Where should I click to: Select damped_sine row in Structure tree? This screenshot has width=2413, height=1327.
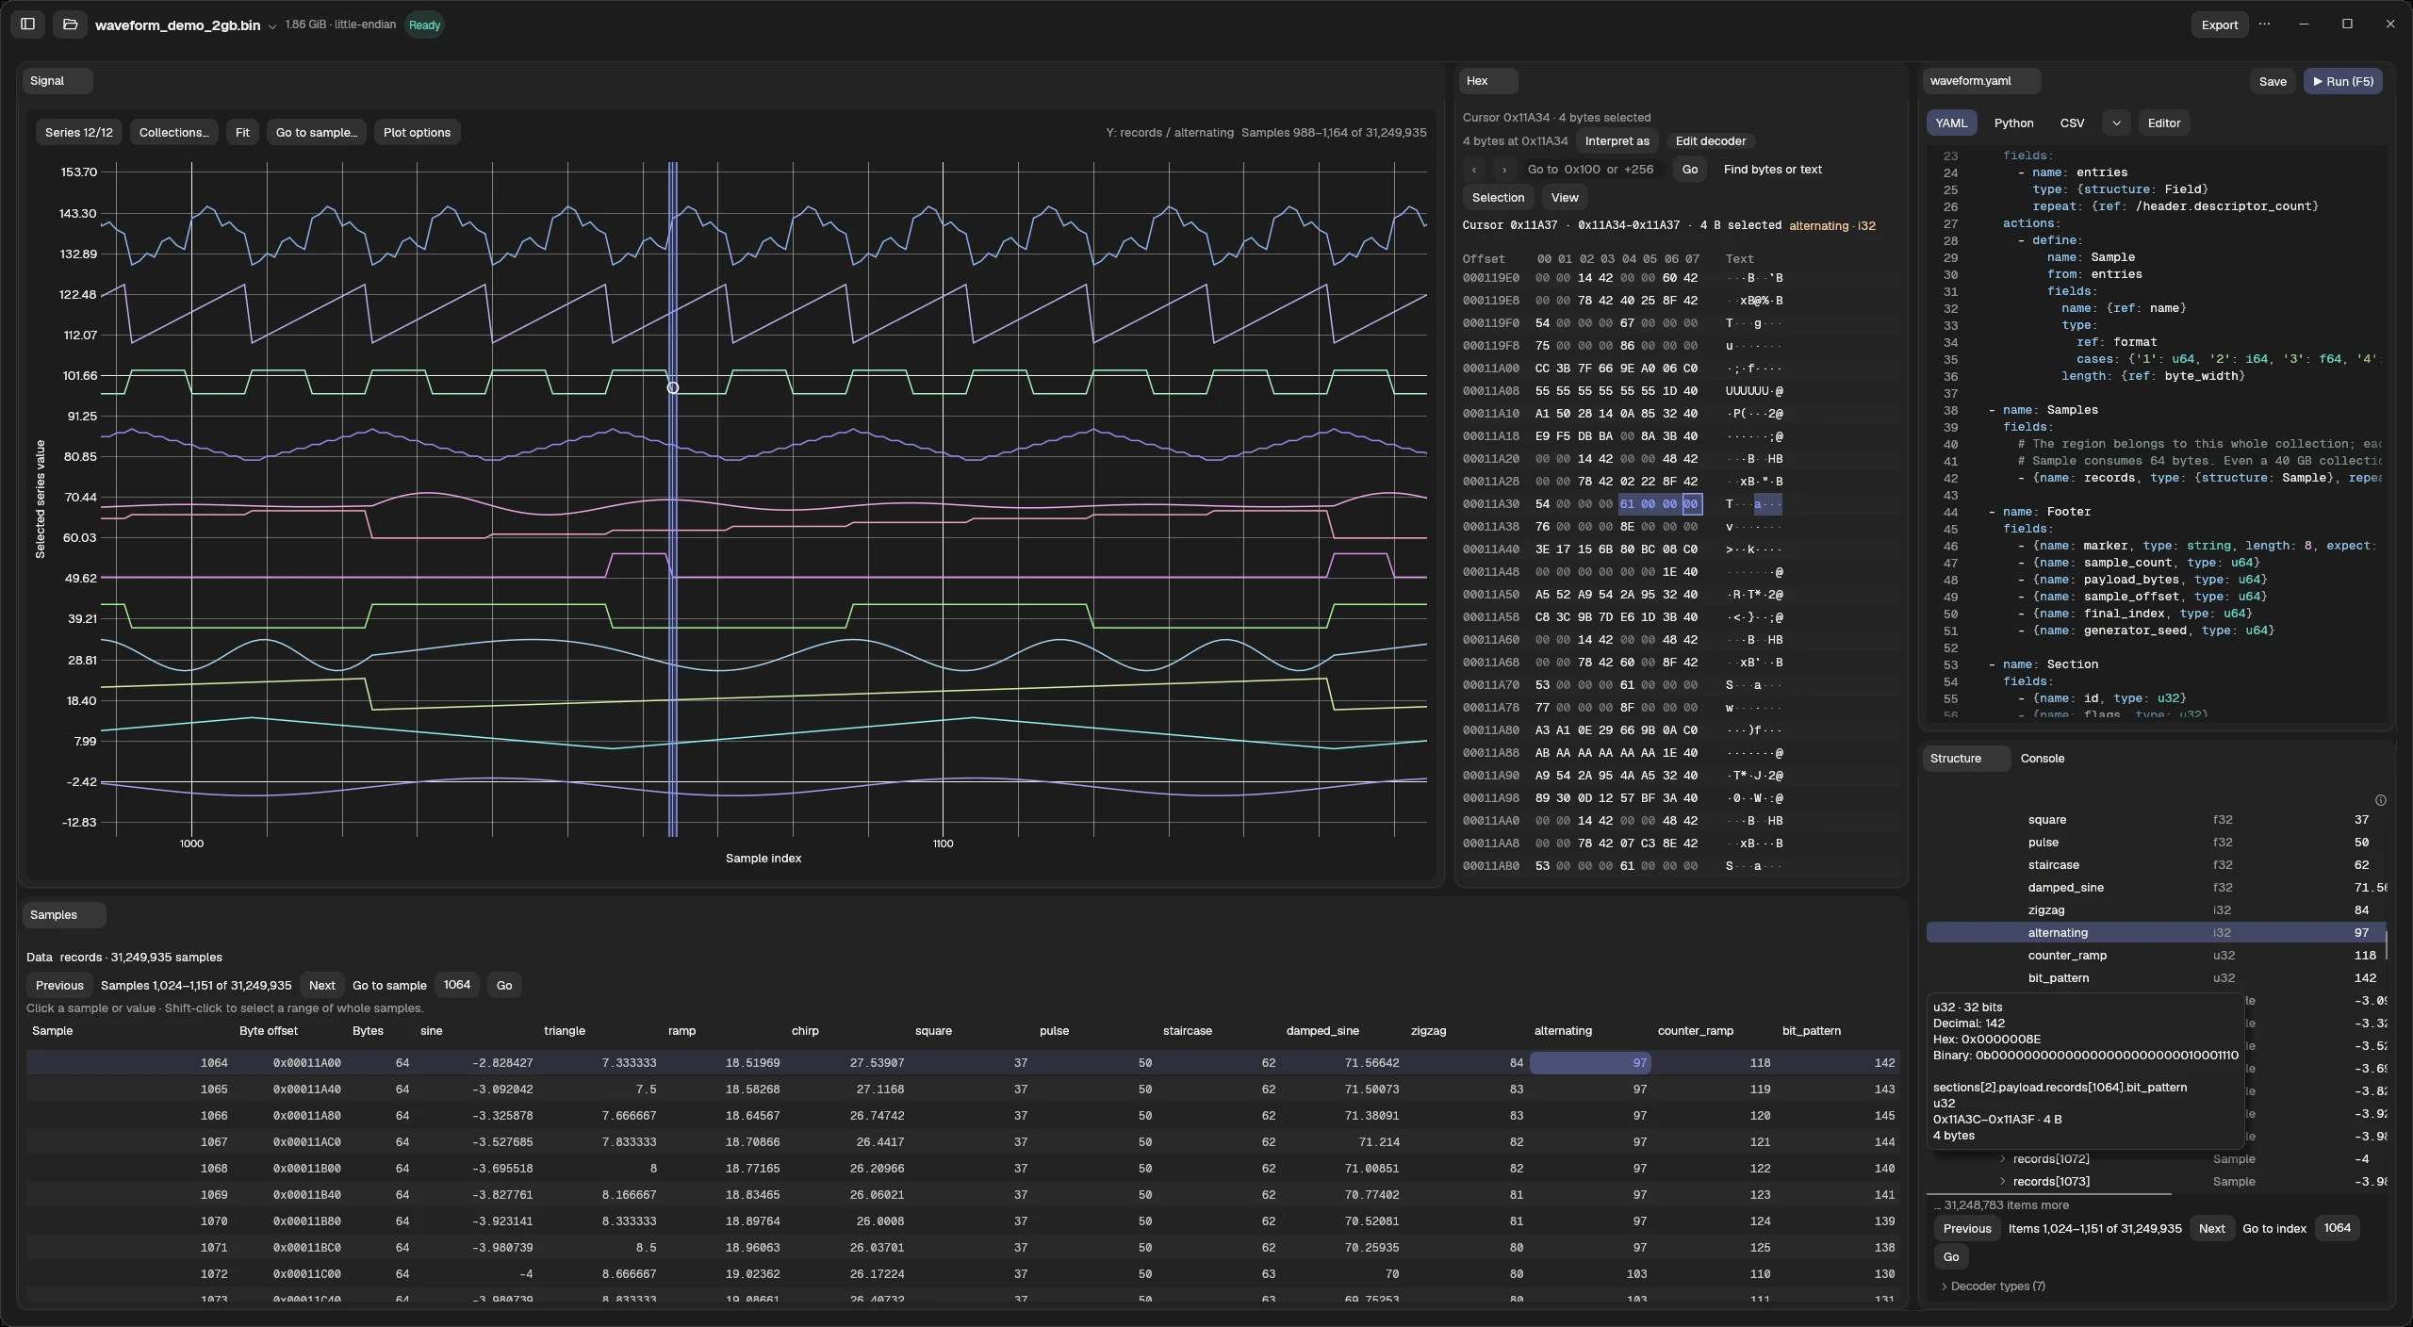tap(2155, 887)
